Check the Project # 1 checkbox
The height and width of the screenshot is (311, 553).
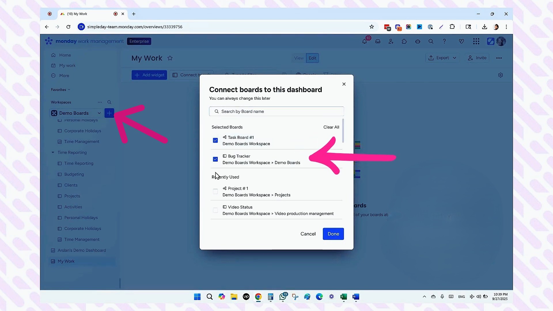coord(215,191)
